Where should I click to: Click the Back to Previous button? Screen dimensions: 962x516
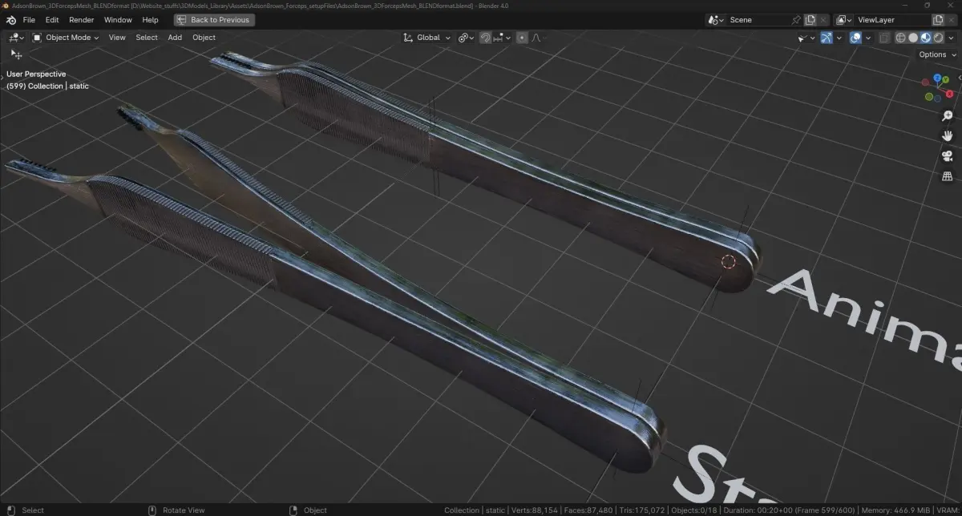pyautogui.click(x=214, y=19)
